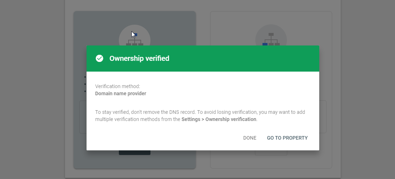
Task: Select the Domain property hierarchy icon on left card
Action: 135,39
